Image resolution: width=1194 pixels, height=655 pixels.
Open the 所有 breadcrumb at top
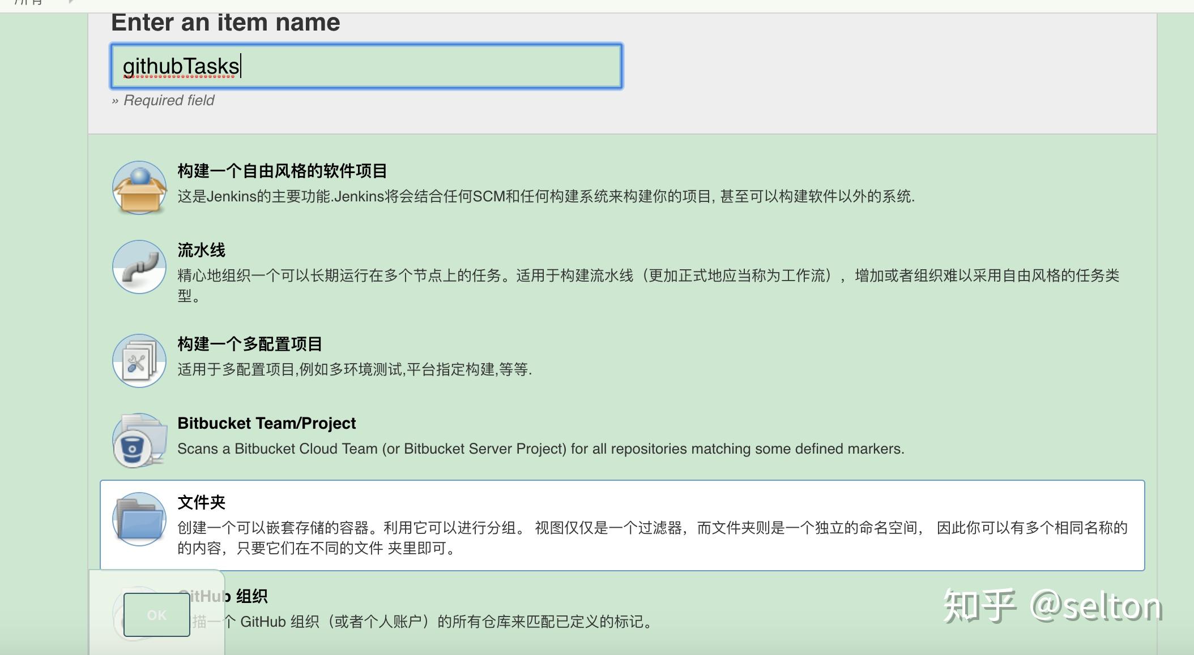[27, 3]
